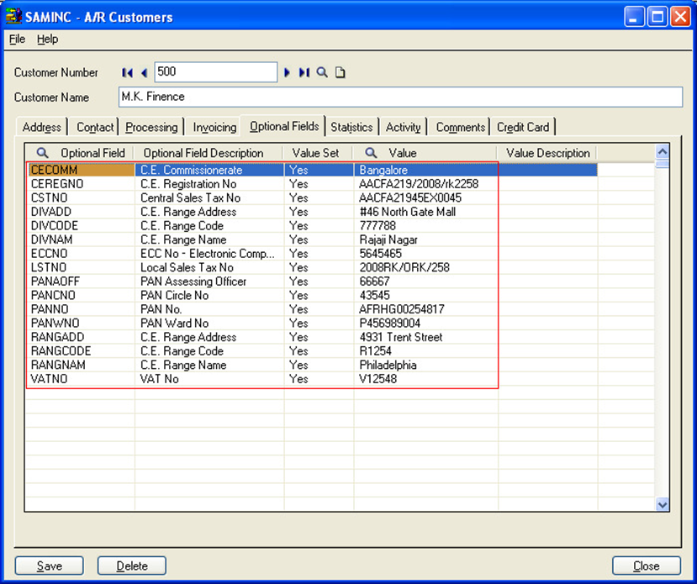Click the scroll up arrow of grid
This screenshot has height=584, width=697.
pos(662,152)
